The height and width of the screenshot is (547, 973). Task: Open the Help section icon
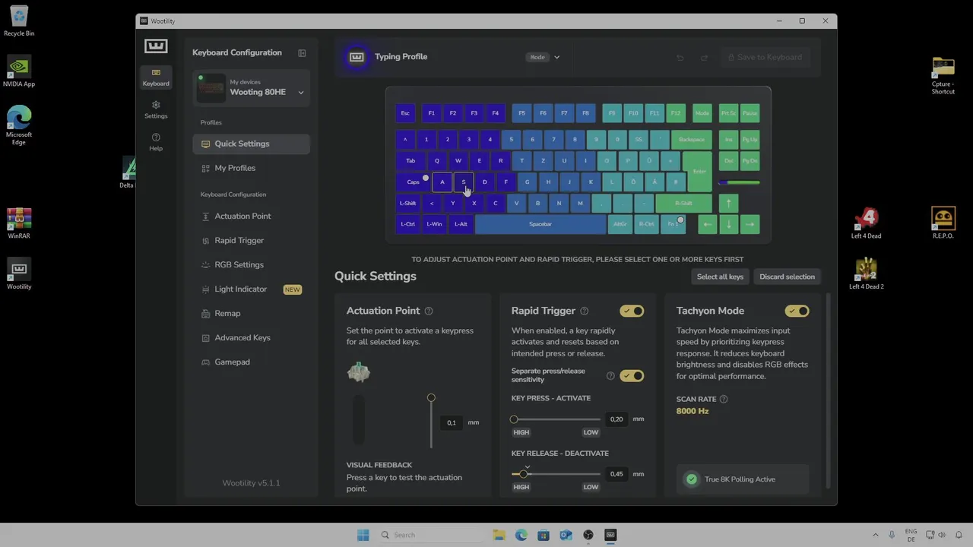156,142
